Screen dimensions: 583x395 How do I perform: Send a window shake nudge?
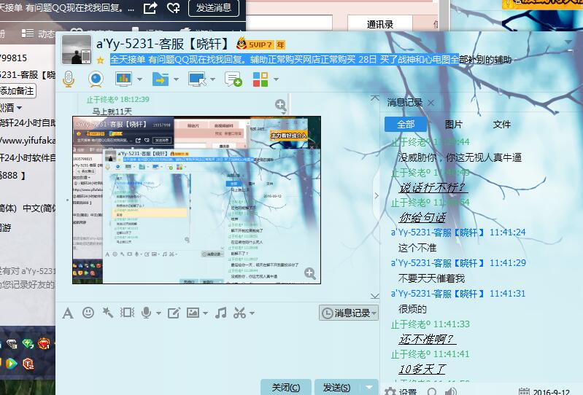click(x=128, y=313)
